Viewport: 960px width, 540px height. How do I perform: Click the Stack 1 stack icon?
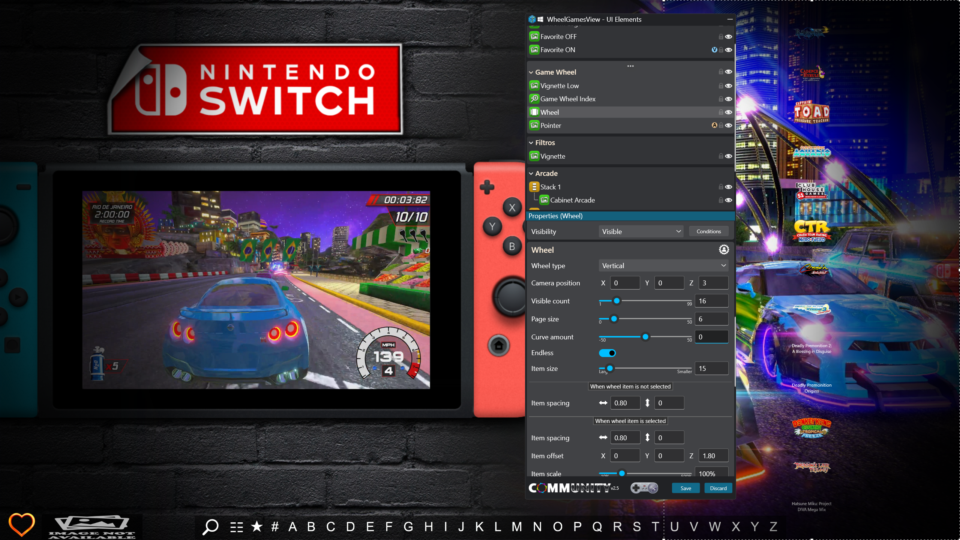pyautogui.click(x=534, y=187)
